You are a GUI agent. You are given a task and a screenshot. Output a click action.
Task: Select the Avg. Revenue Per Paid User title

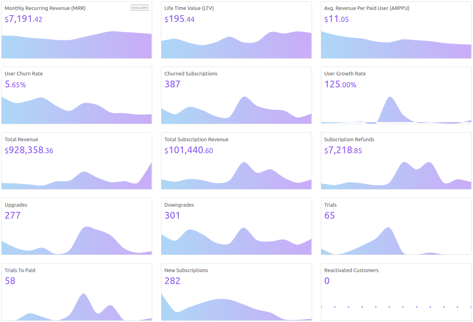(367, 8)
